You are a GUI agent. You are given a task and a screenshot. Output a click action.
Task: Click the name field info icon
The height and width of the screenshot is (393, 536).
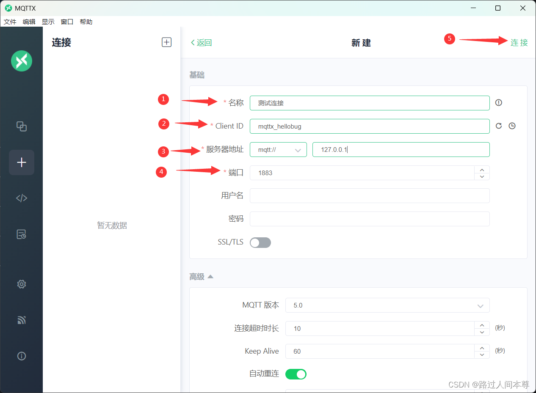pyautogui.click(x=499, y=103)
